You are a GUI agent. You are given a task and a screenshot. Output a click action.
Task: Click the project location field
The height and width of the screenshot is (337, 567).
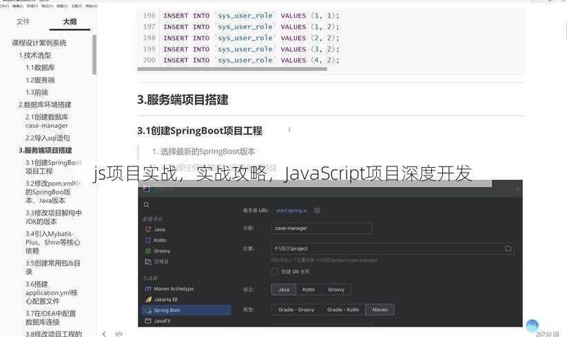pyautogui.click(x=392, y=248)
